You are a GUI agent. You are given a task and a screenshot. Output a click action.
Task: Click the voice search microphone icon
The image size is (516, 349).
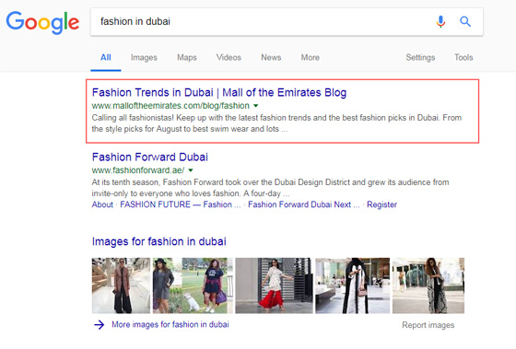tap(440, 22)
